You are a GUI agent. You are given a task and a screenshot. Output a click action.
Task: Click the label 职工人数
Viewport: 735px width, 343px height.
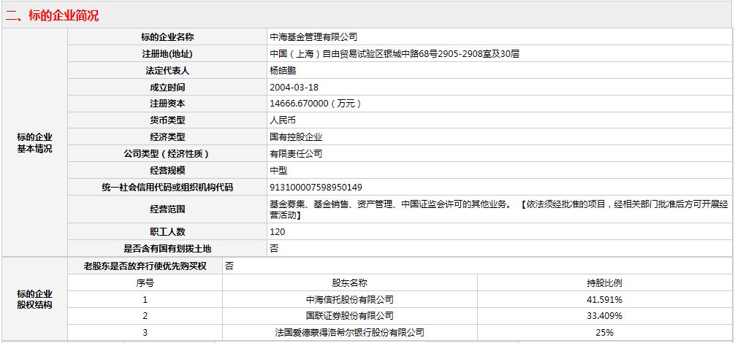point(167,231)
